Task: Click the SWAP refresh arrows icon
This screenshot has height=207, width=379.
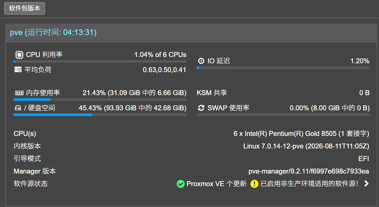Action: point(201,108)
